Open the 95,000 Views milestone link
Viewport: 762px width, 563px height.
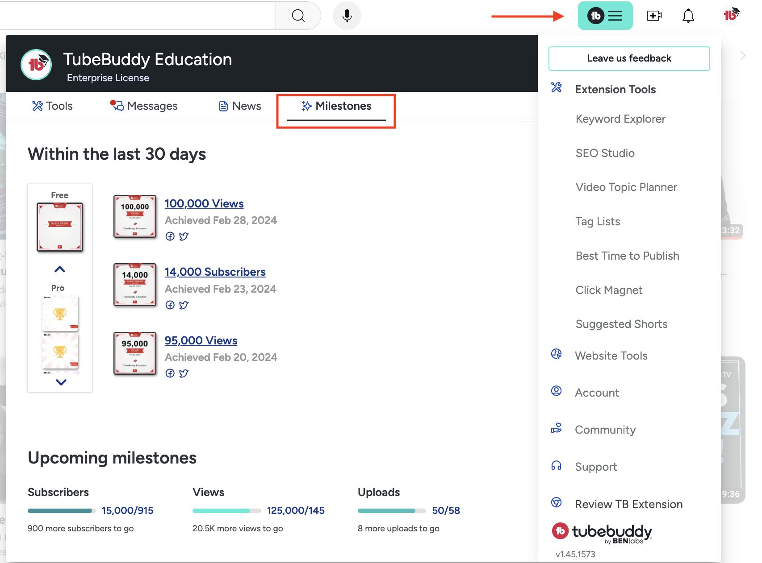[201, 341]
